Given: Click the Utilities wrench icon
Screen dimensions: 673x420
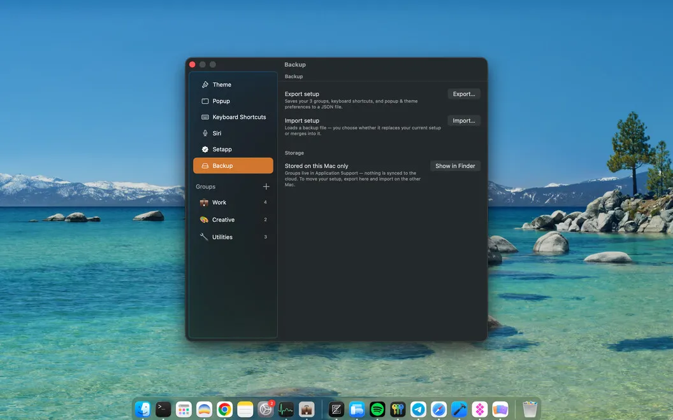Looking at the screenshot, I should [x=204, y=237].
